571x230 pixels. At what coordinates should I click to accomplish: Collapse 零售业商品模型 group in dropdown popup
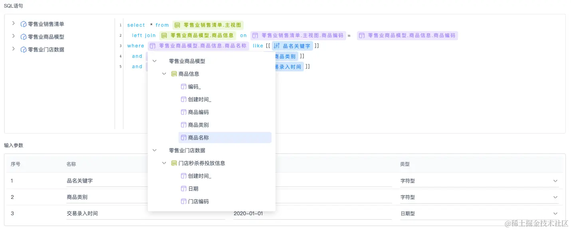tap(155, 61)
